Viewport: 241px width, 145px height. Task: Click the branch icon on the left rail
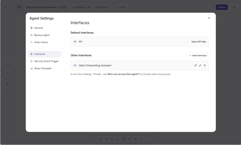(7, 84)
